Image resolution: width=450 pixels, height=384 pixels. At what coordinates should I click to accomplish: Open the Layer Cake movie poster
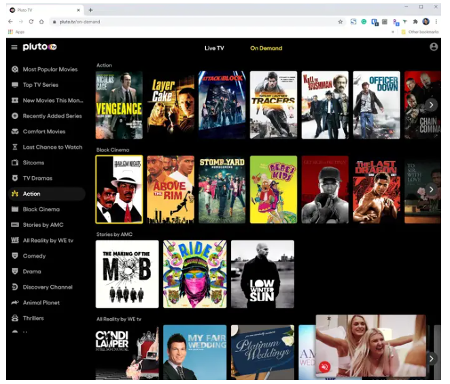pos(171,105)
